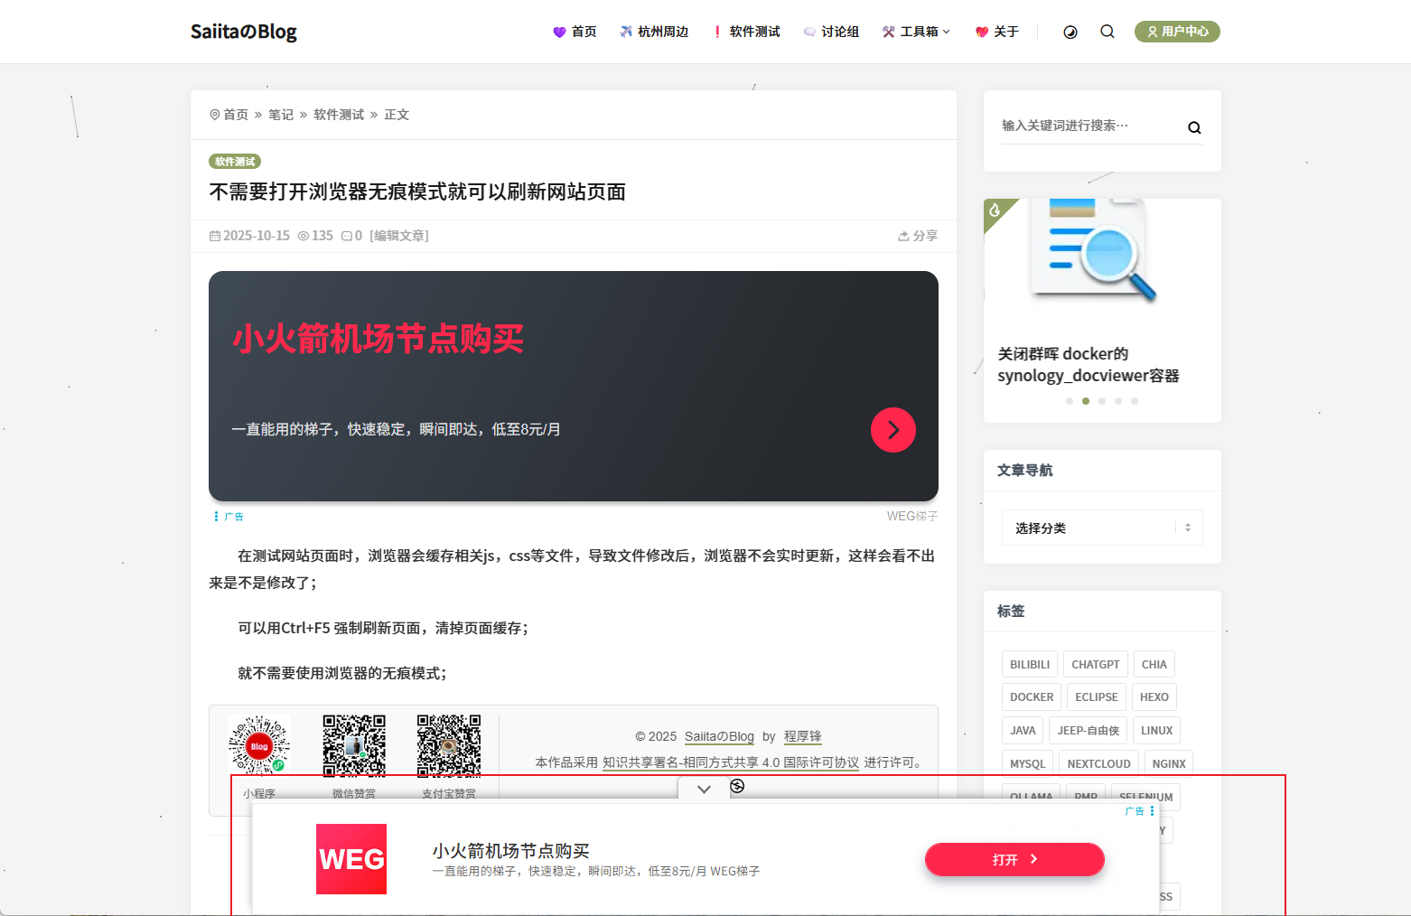Open search using the magnifier icon

pos(1107,32)
